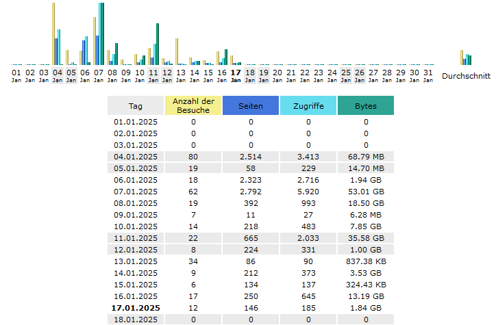Image resolution: width=498 pixels, height=325 pixels.
Task: Click the cyan 'Zugriffe' column header
Action: click(308, 105)
